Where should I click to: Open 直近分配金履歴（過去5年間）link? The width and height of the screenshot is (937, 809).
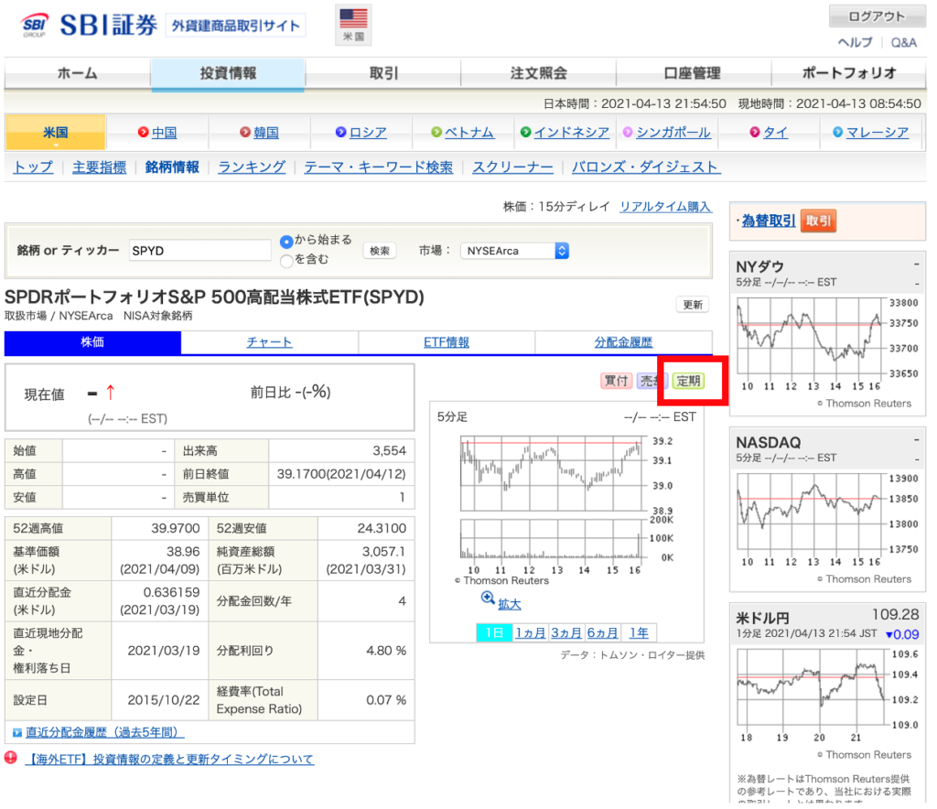coord(105,732)
